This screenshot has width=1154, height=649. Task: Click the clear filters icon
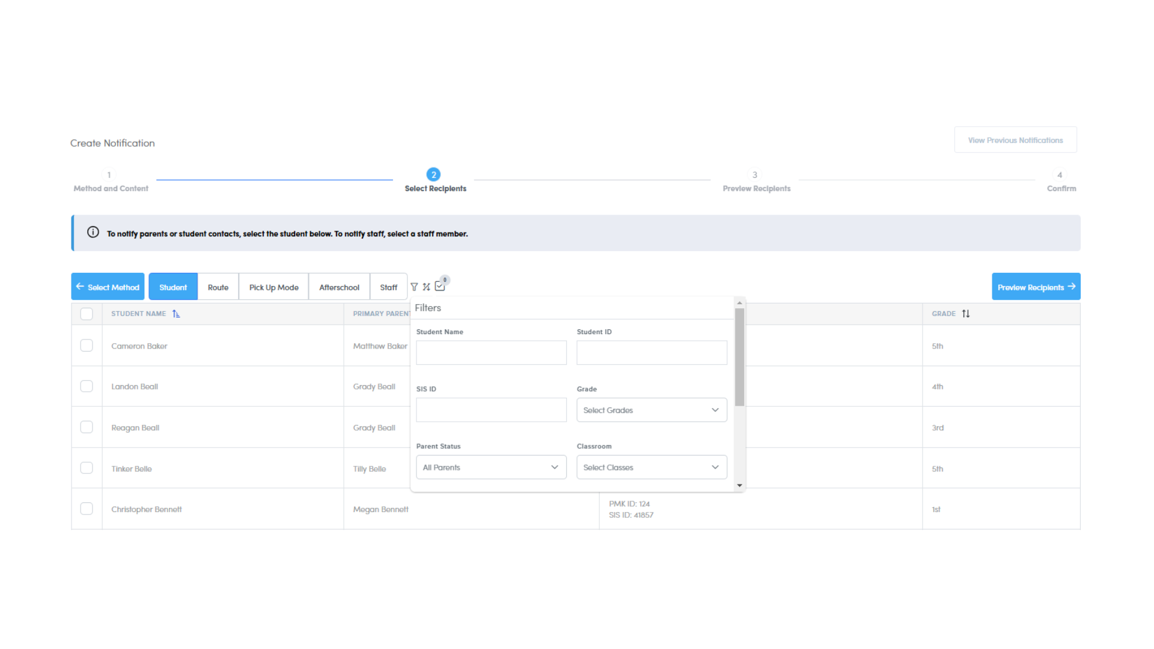pos(427,287)
